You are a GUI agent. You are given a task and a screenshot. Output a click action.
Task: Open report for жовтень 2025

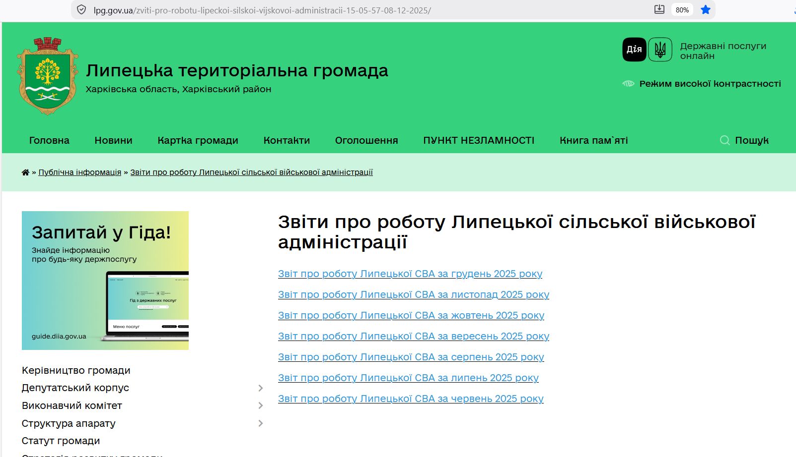click(411, 315)
